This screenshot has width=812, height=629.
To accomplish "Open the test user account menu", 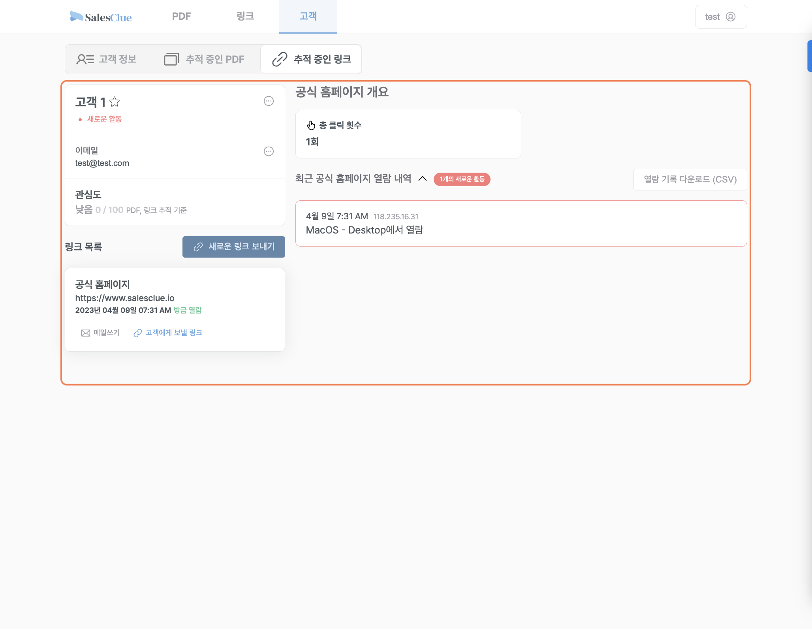I will (x=721, y=17).
